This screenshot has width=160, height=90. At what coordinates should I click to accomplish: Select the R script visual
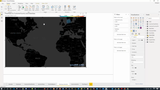coord(141,26)
